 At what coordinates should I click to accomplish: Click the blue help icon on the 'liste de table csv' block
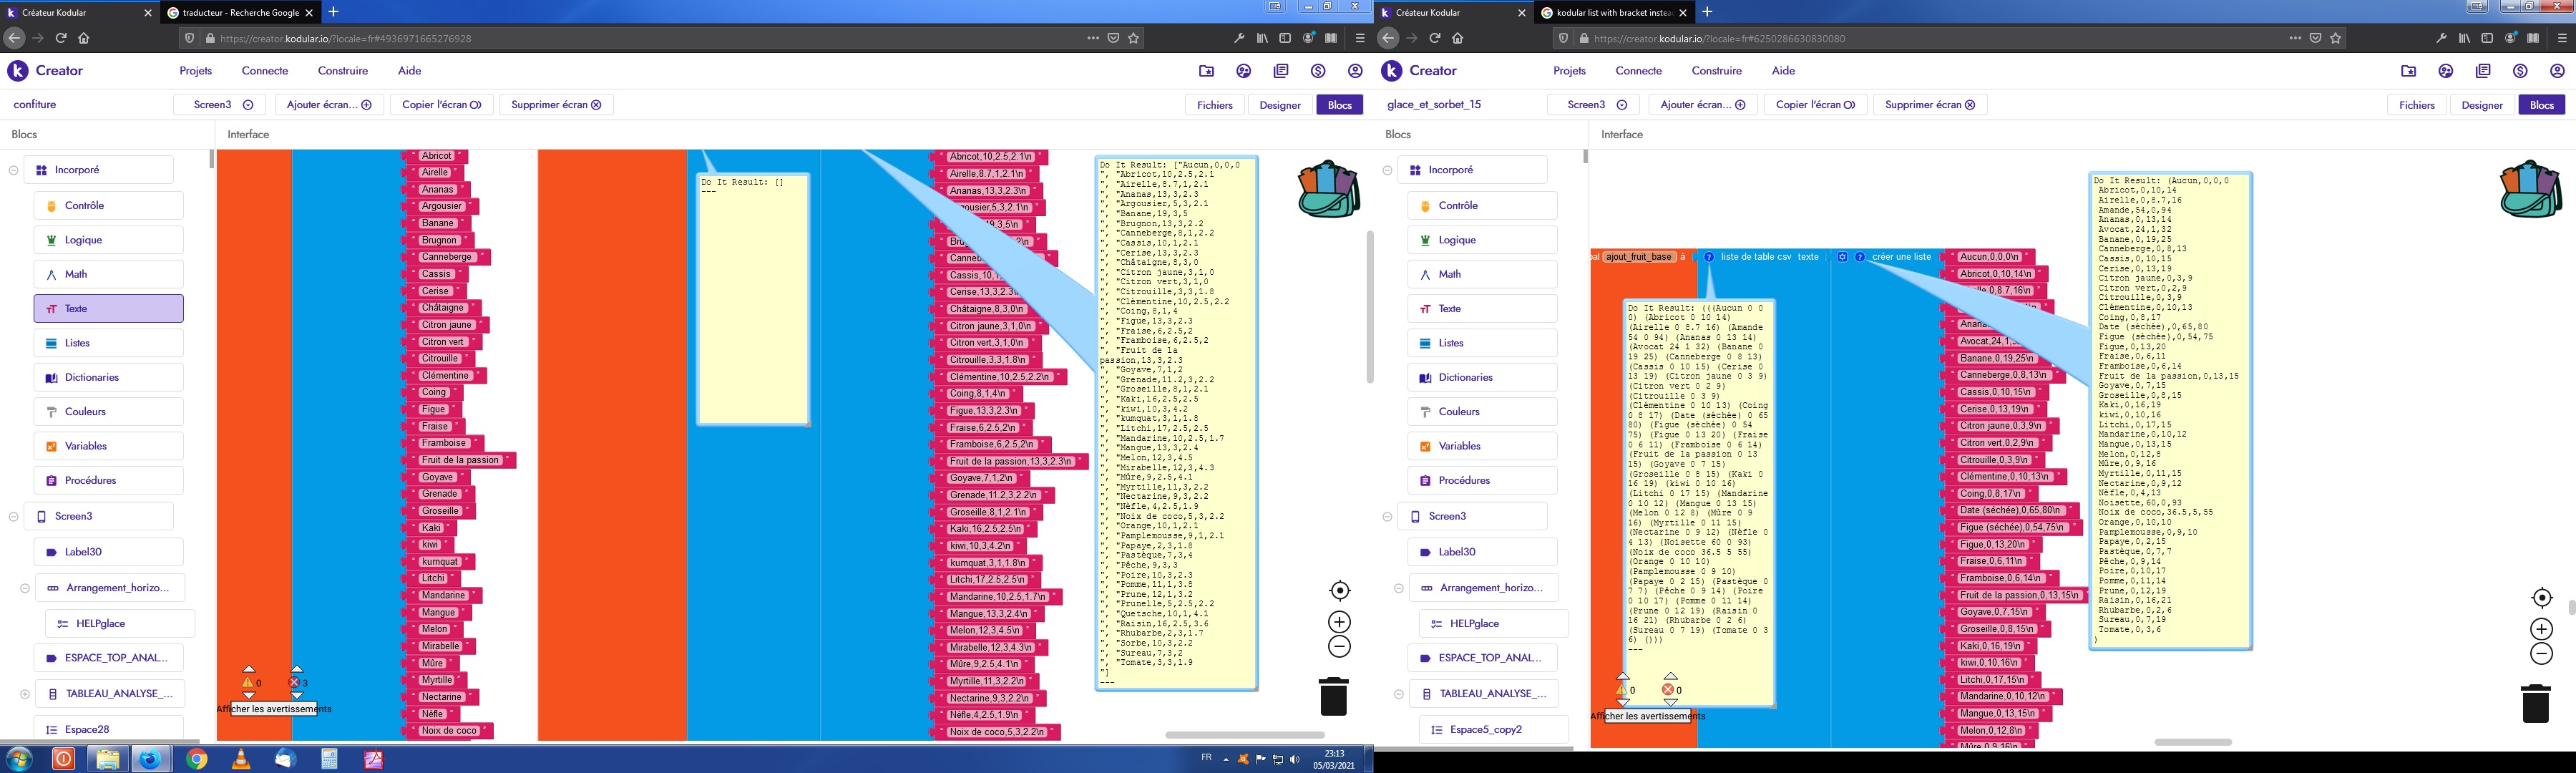point(1709,257)
